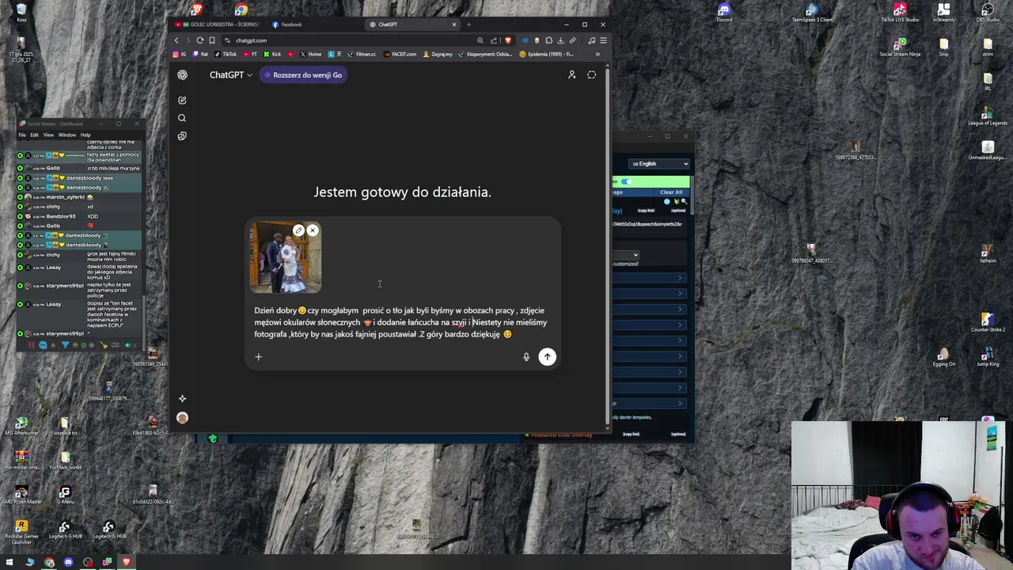1013x570 pixels.
Task: Click the filter funnel icon in Social Stream toolbar
Action: (x=66, y=345)
